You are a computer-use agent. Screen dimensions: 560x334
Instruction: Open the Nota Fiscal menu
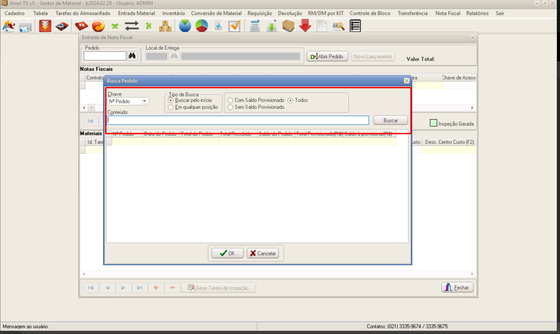[448, 13]
